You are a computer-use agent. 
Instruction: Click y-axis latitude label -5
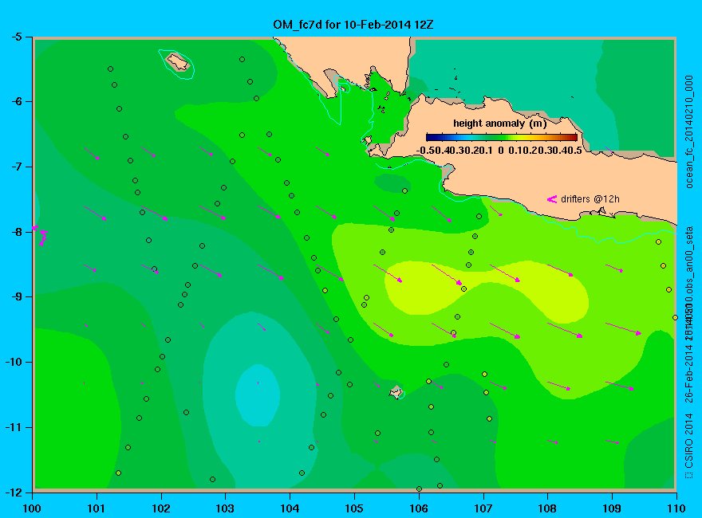click(x=16, y=37)
